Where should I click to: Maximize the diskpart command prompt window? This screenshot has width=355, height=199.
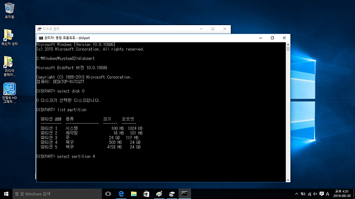coord(272,38)
